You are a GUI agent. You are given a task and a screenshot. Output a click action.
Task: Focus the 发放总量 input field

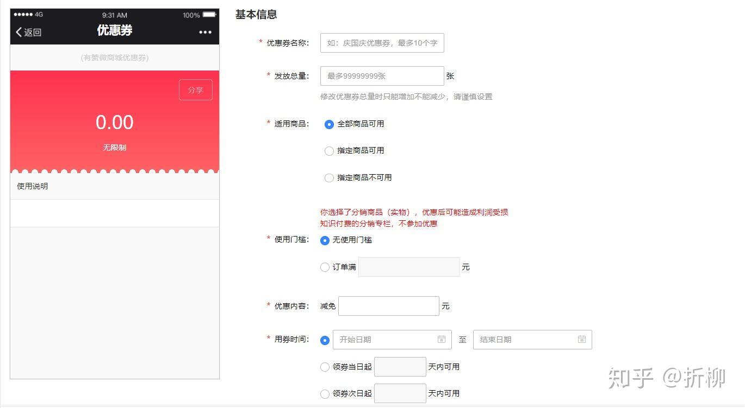382,76
